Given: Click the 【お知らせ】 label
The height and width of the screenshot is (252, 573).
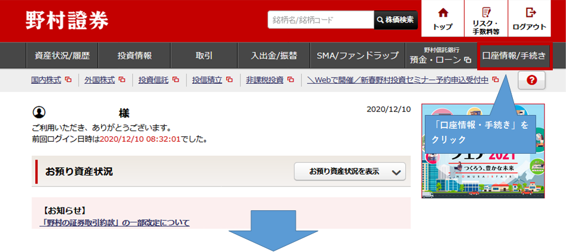Looking at the screenshot, I should (x=64, y=211).
